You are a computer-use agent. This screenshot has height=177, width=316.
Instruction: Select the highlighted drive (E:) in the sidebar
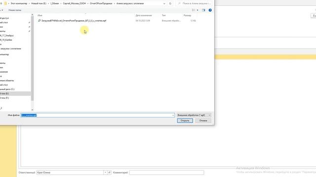[4, 93]
